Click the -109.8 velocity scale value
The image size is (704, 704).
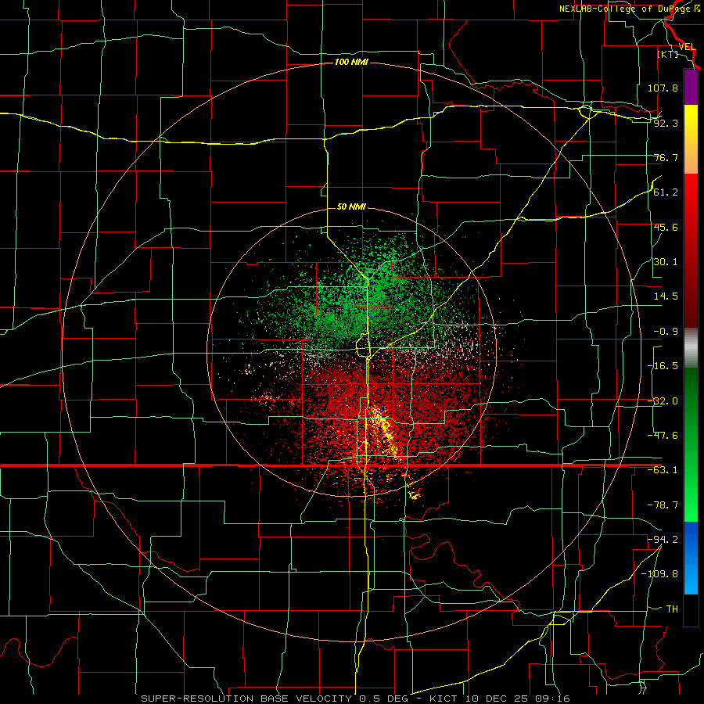pyautogui.click(x=659, y=574)
